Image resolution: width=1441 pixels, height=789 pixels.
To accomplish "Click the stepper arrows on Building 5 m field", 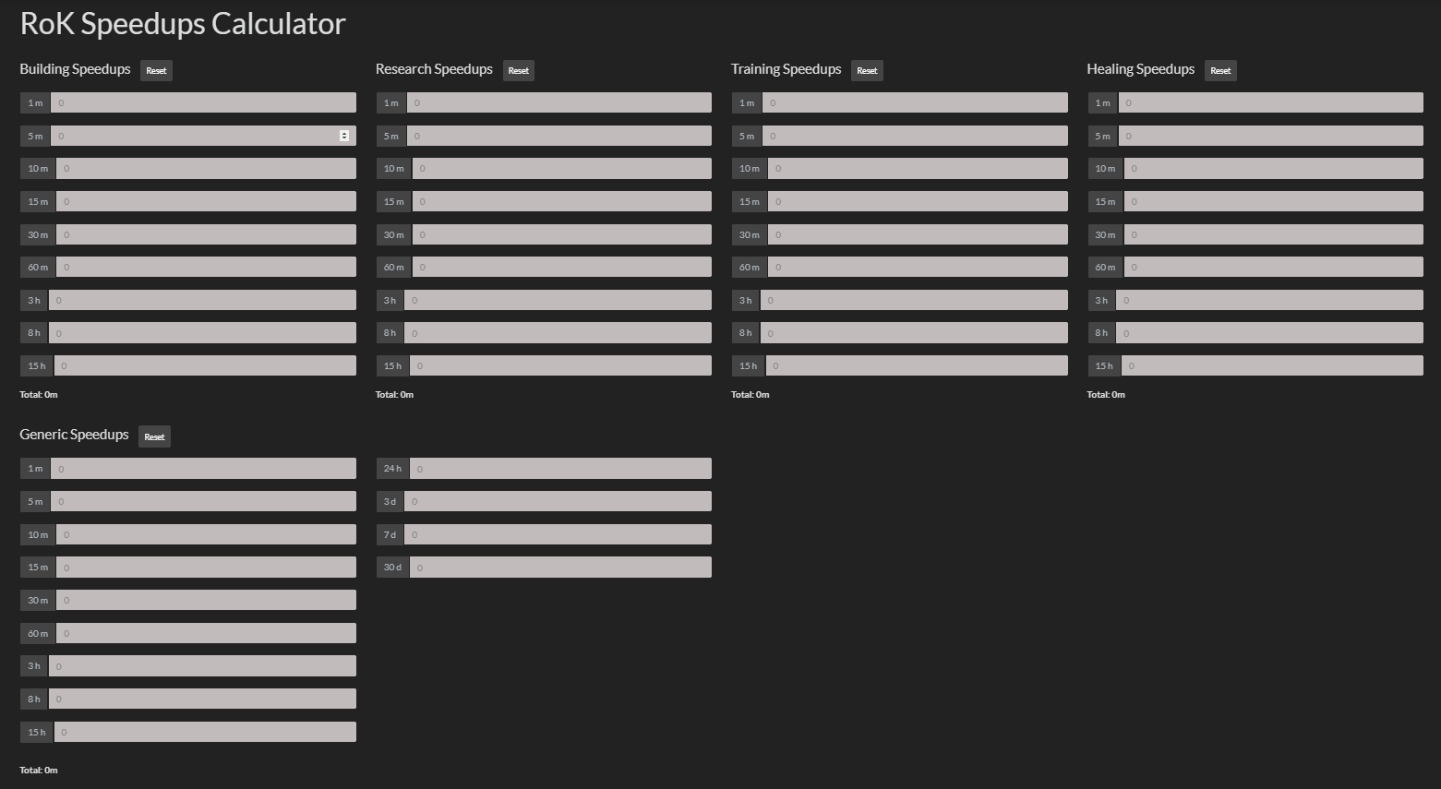I will point(344,136).
